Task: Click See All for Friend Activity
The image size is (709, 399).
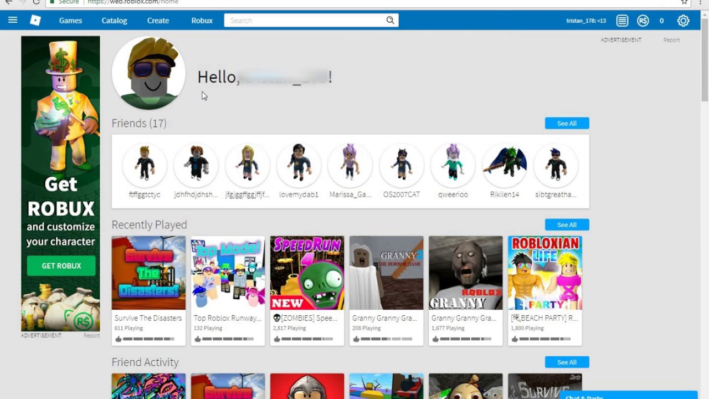Action: pos(567,362)
